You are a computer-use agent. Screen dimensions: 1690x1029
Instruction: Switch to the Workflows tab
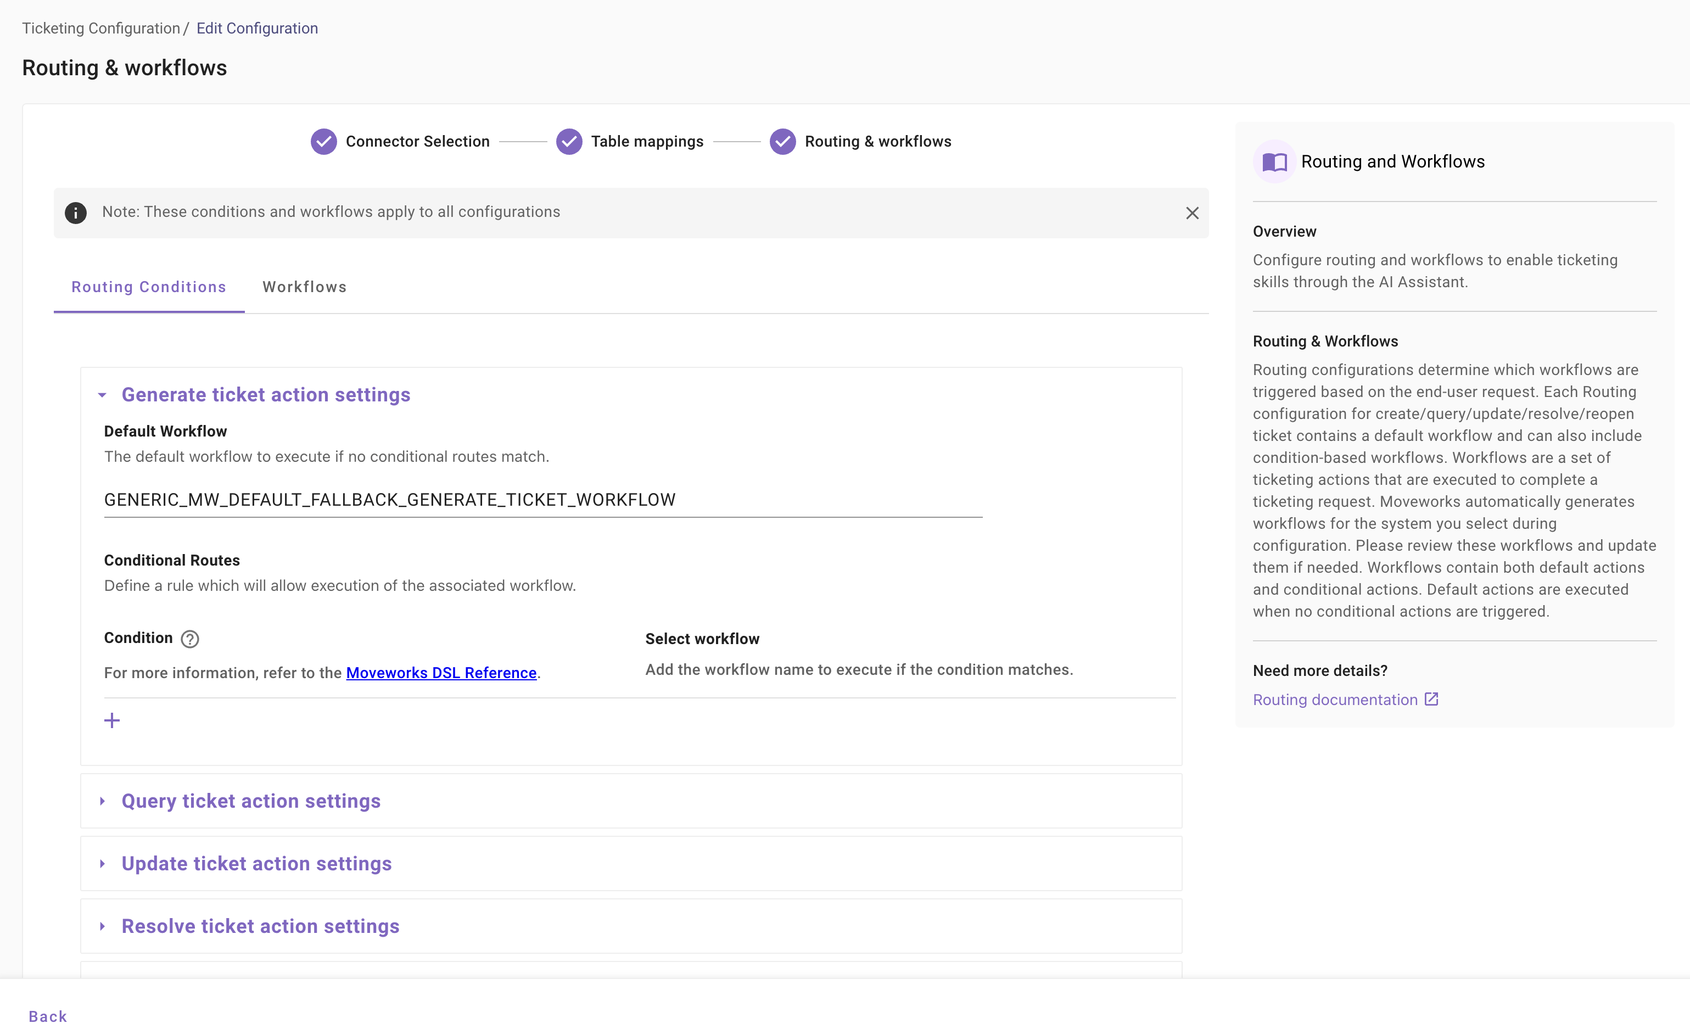305,287
